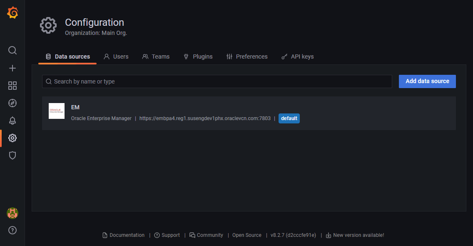Open Alerting via the bell icon
Viewport: 473px width, 246px height.
coord(12,121)
